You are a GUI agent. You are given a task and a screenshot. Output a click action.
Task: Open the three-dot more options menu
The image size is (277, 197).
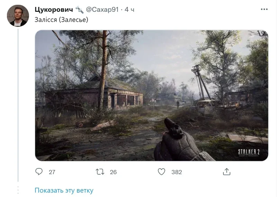coord(264,9)
